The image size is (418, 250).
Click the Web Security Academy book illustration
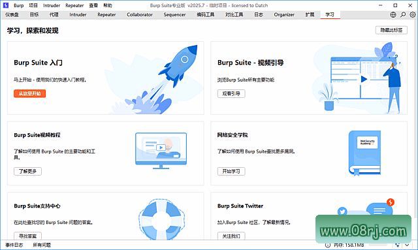click(364, 153)
